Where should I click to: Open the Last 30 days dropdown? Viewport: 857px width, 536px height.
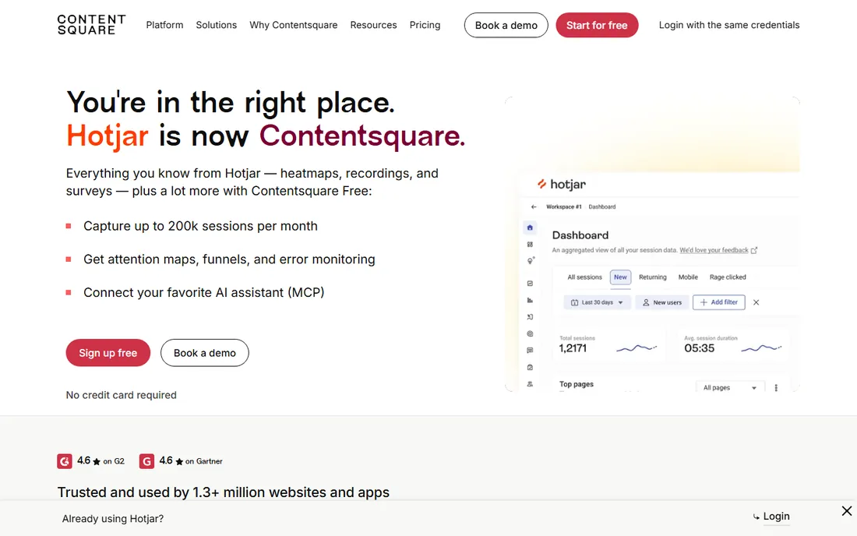[x=597, y=302]
